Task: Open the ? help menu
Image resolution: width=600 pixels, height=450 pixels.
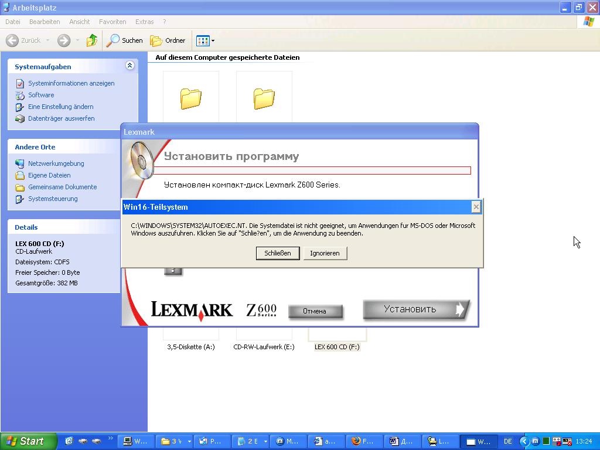Action: [x=165, y=22]
